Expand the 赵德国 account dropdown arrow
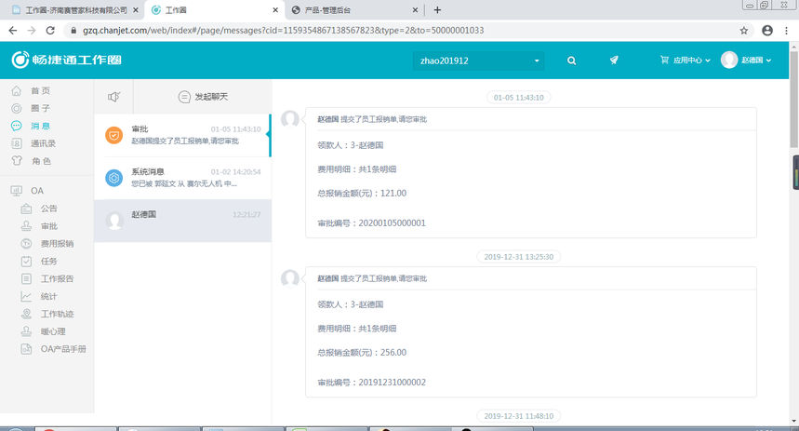Screen dimensions: 799x431 (768, 61)
